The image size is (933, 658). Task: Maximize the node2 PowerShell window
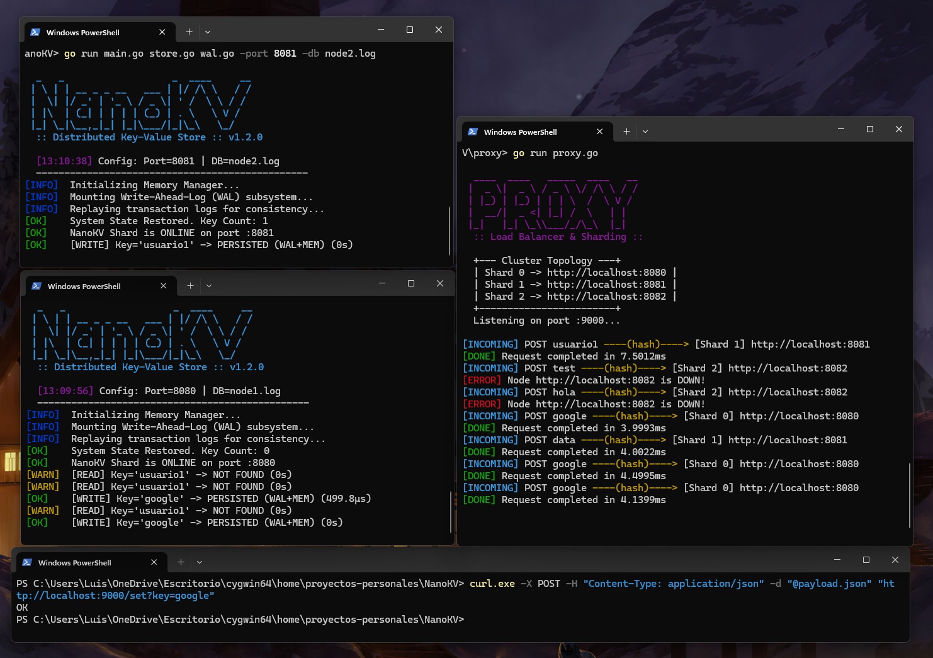(x=410, y=30)
